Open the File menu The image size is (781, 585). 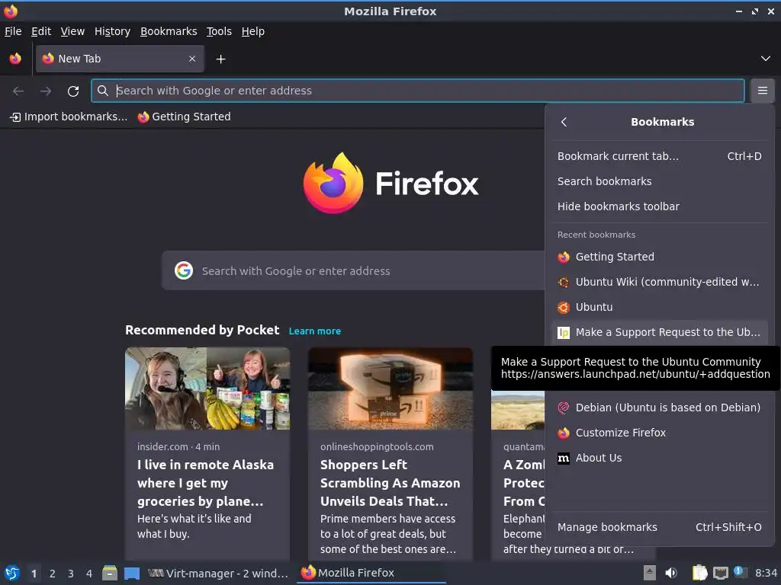pyautogui.click(x=13, y=31)
